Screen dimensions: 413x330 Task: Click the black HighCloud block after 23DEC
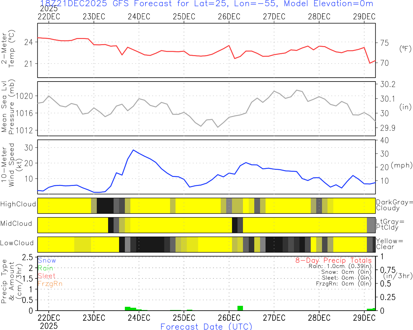(x=105, y=206)
